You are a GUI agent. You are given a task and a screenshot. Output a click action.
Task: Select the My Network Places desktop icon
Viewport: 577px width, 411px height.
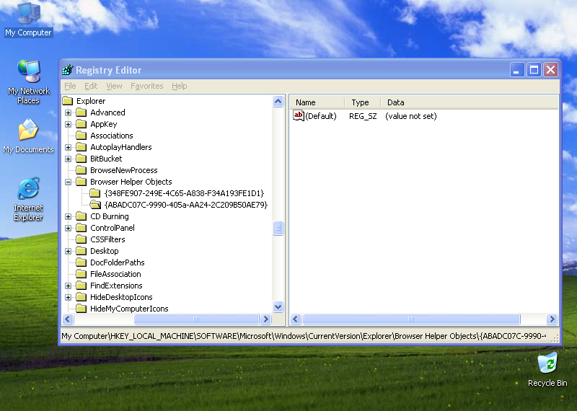pyautogui.click(x=29, y=81)
